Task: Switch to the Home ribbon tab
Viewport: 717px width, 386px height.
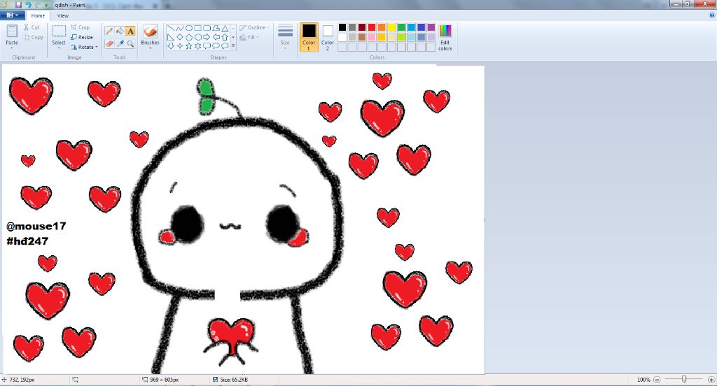Action: point(38,15)
